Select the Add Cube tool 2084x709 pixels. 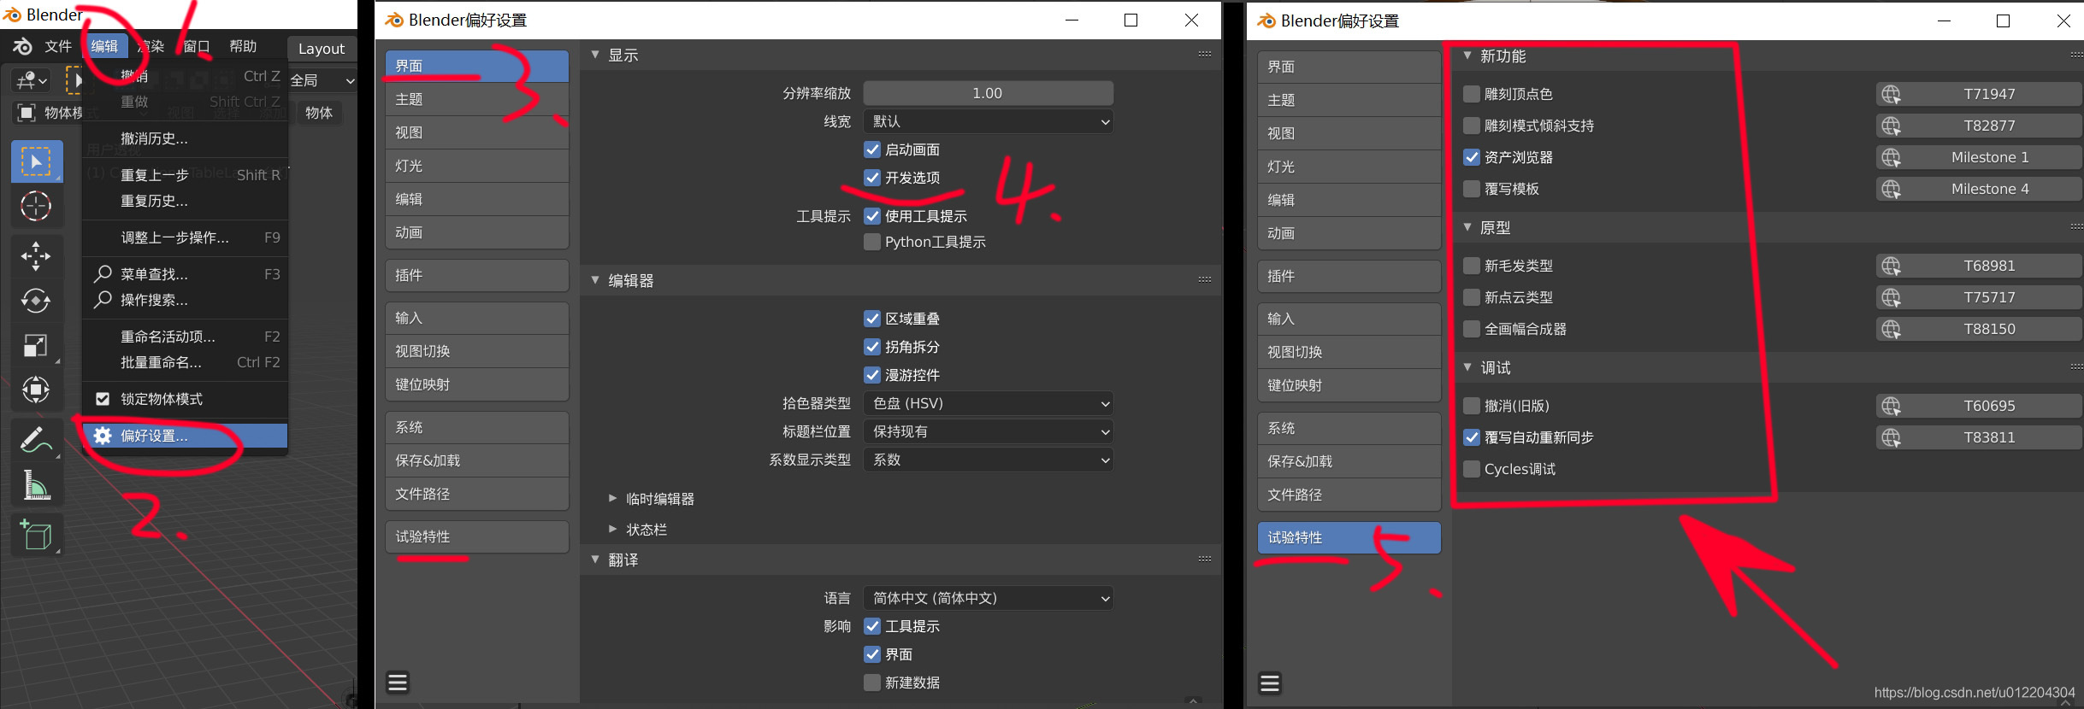(37, 536)
